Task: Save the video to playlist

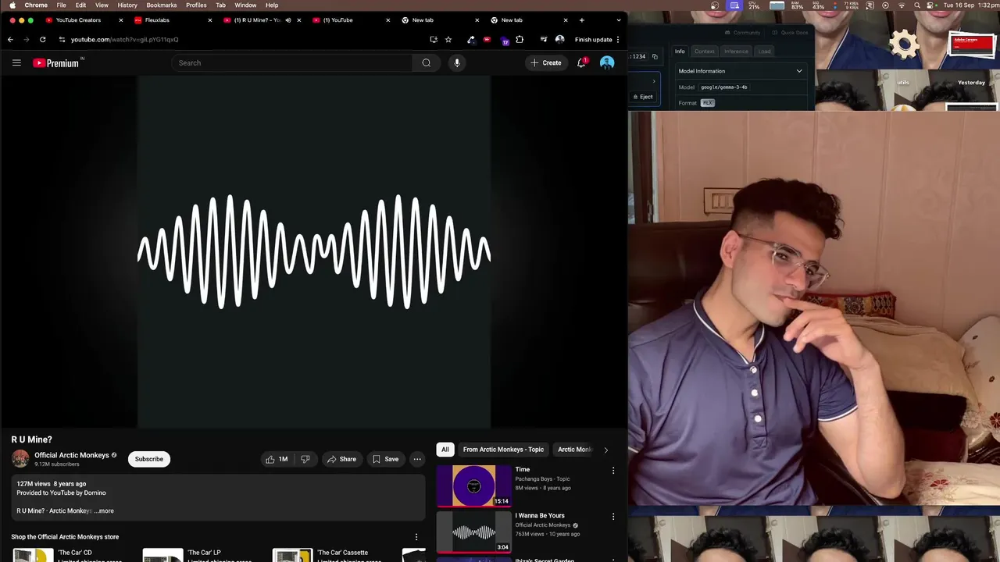Action: (386, 459)
